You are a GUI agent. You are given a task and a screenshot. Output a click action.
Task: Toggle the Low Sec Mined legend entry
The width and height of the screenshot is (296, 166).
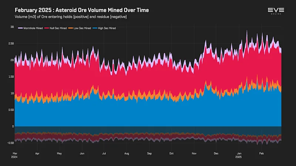point(80,28)
